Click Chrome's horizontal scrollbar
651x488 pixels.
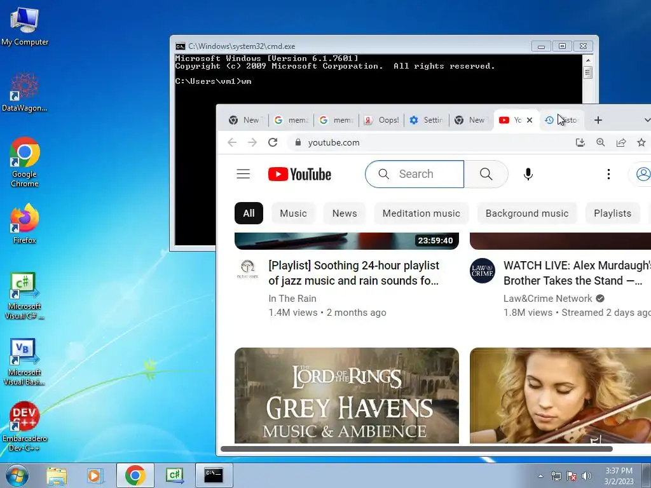click(x=416, y=449)
